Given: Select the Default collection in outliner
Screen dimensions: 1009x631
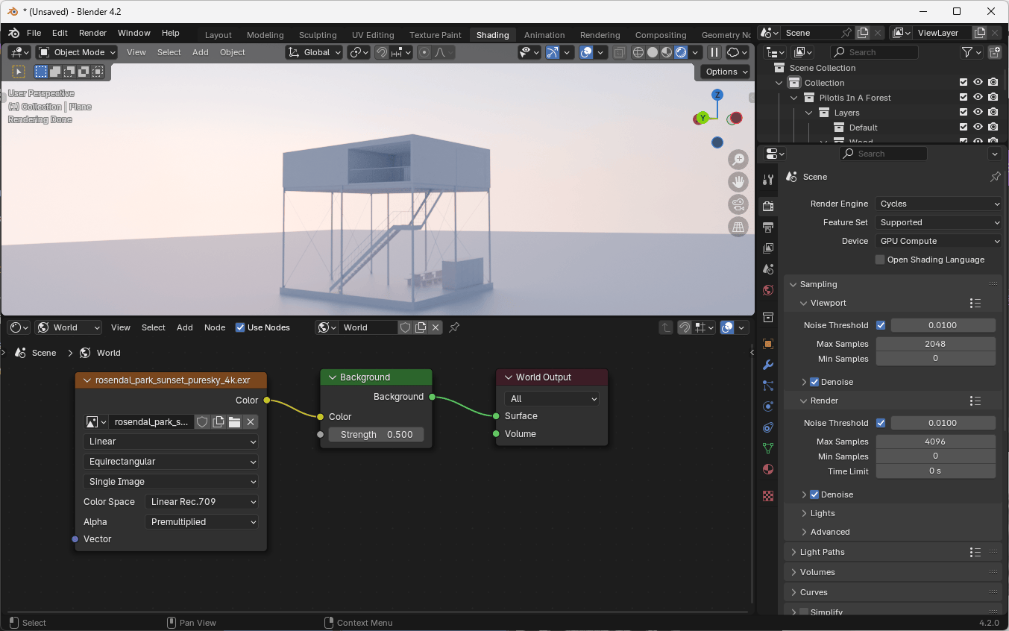Looking at the screenshot, I should [x=864, y=128].
